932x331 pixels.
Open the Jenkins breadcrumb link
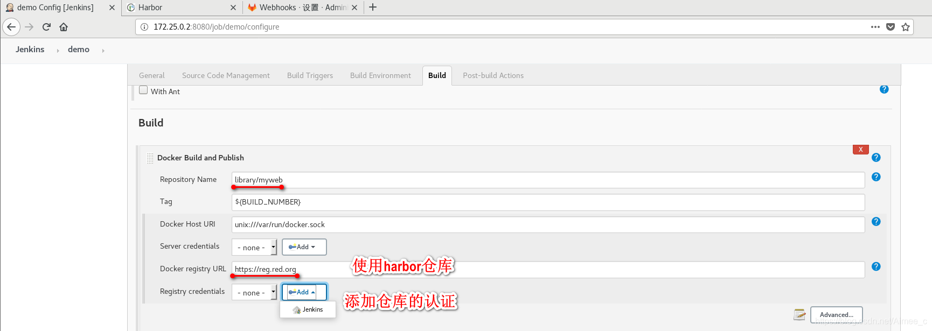(30, 50)
